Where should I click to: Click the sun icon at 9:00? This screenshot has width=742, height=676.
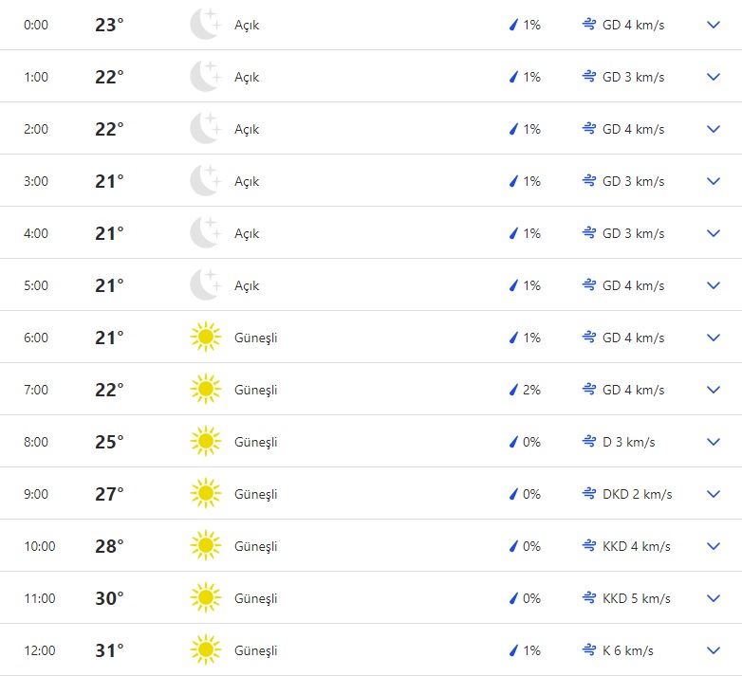tap(205, 494)
